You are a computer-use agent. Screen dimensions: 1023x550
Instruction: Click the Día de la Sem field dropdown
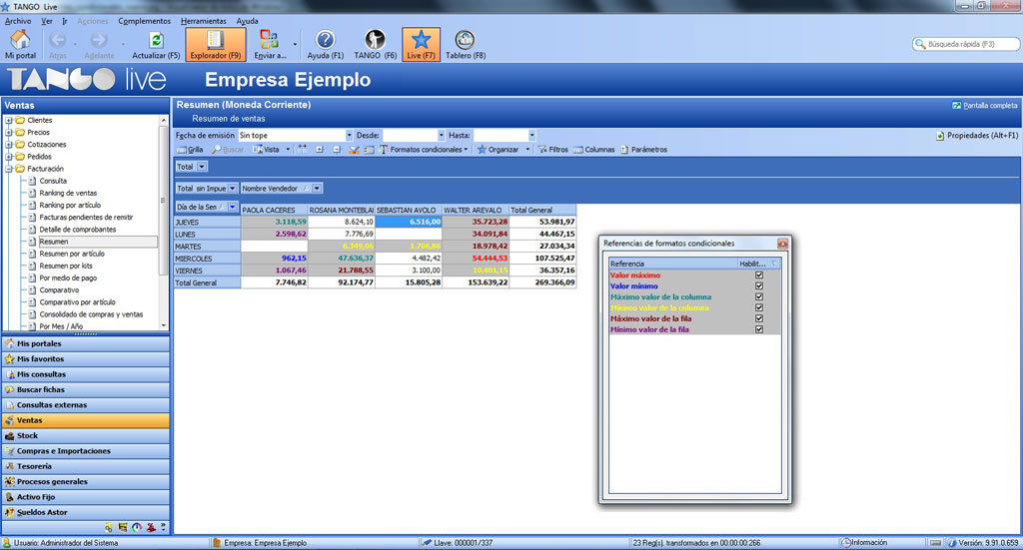click(232, 207)
